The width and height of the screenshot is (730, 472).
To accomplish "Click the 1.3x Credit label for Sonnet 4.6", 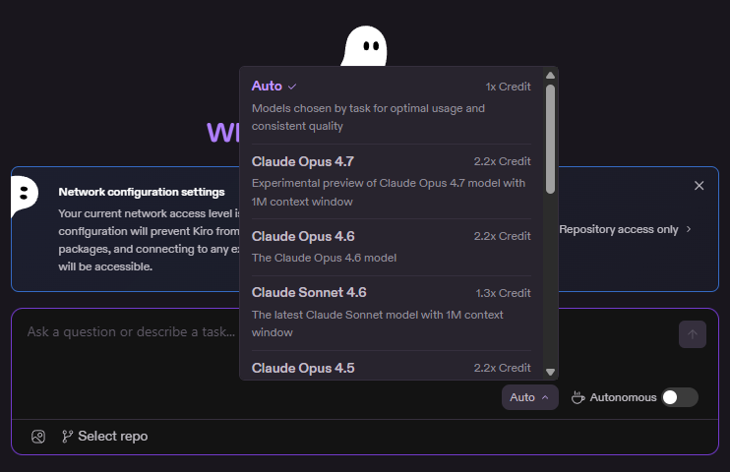I will click(504, 293).
